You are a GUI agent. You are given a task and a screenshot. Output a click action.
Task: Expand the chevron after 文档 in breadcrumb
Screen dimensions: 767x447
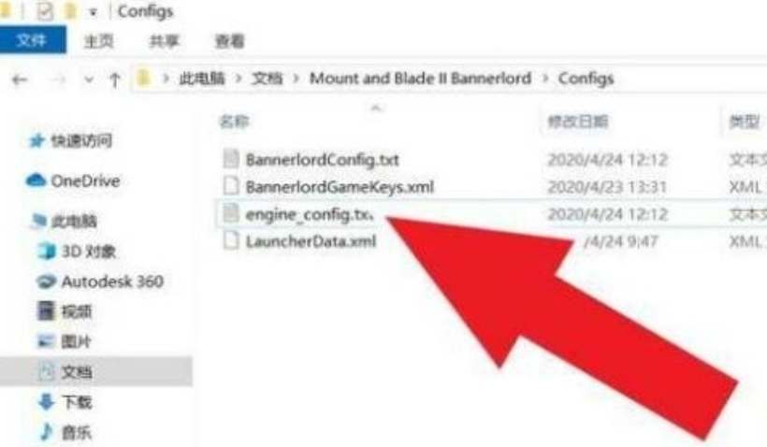click(x=296, y=79)
